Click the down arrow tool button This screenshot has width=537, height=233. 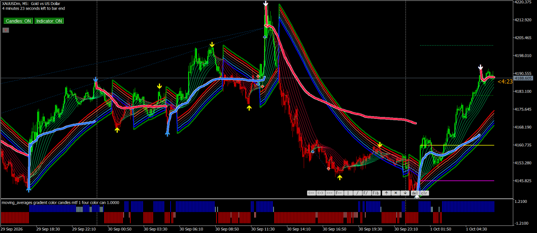(x=405, y=193)
